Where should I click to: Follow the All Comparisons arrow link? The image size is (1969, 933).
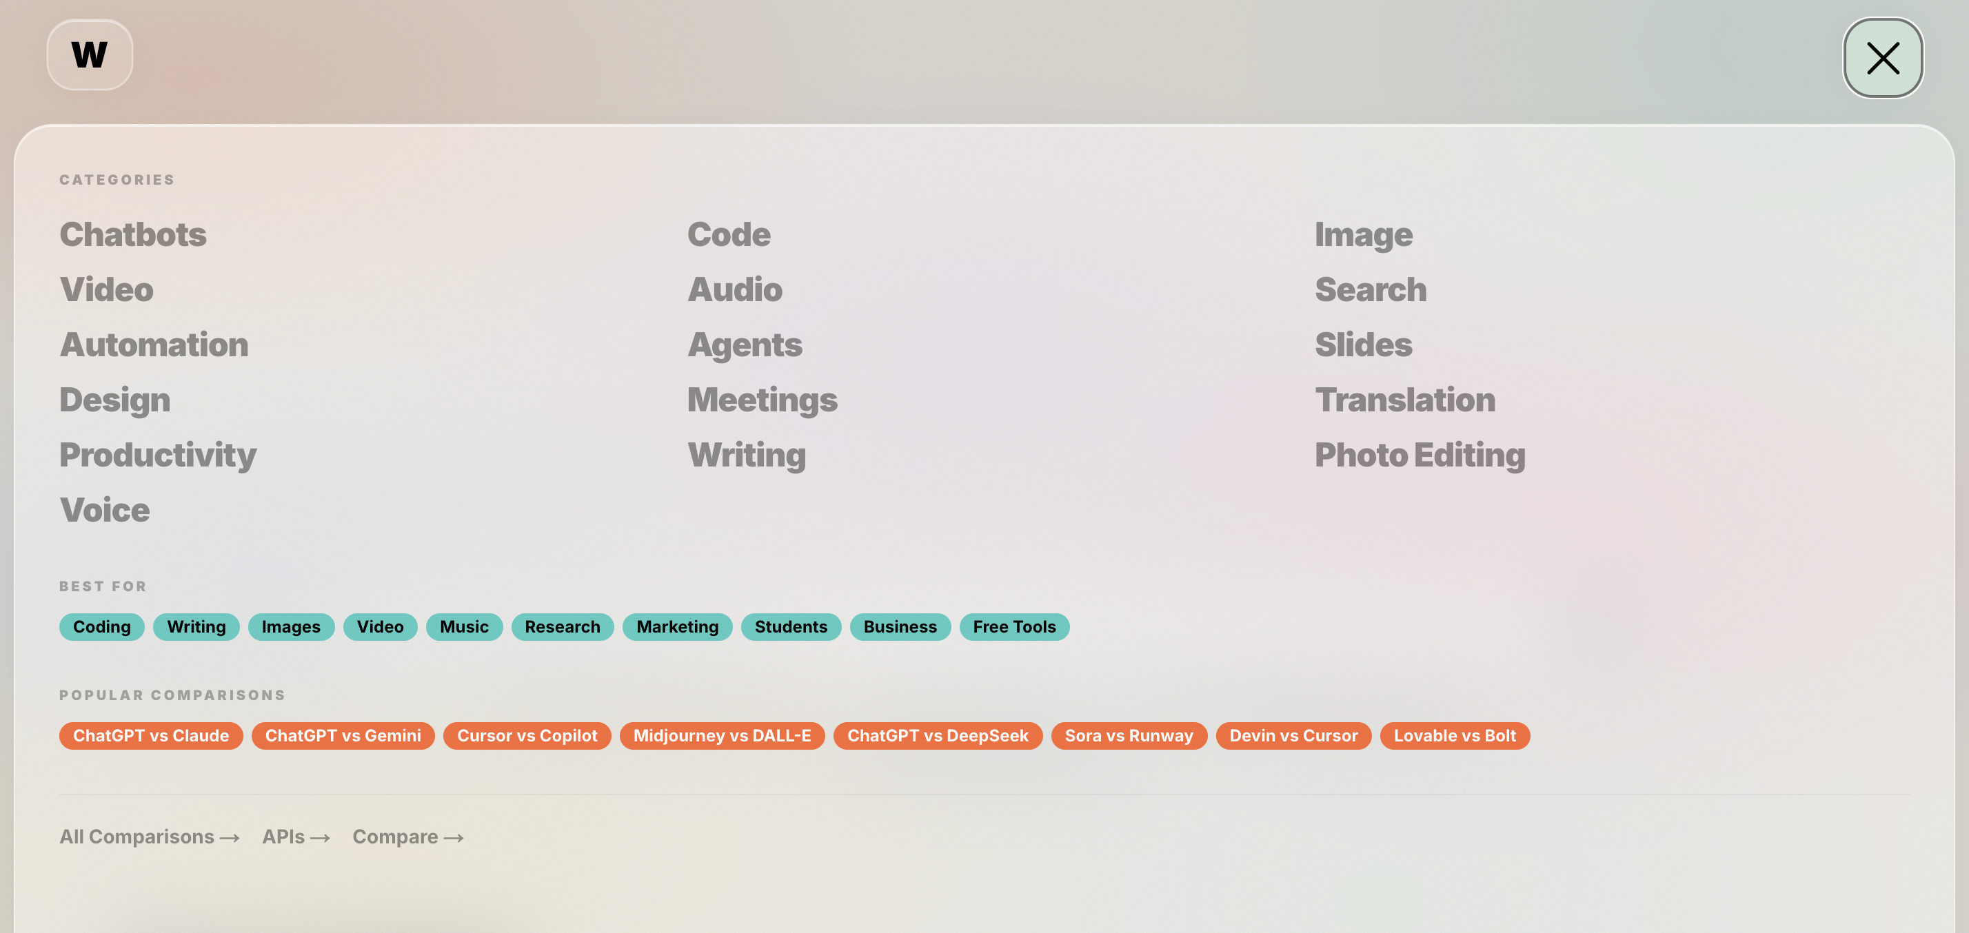(149, 837)
